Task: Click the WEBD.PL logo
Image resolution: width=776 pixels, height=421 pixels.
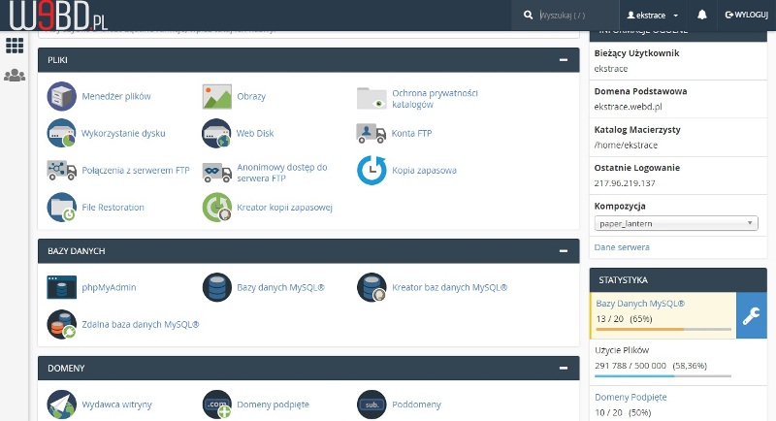Action: (x=58, y=15)
